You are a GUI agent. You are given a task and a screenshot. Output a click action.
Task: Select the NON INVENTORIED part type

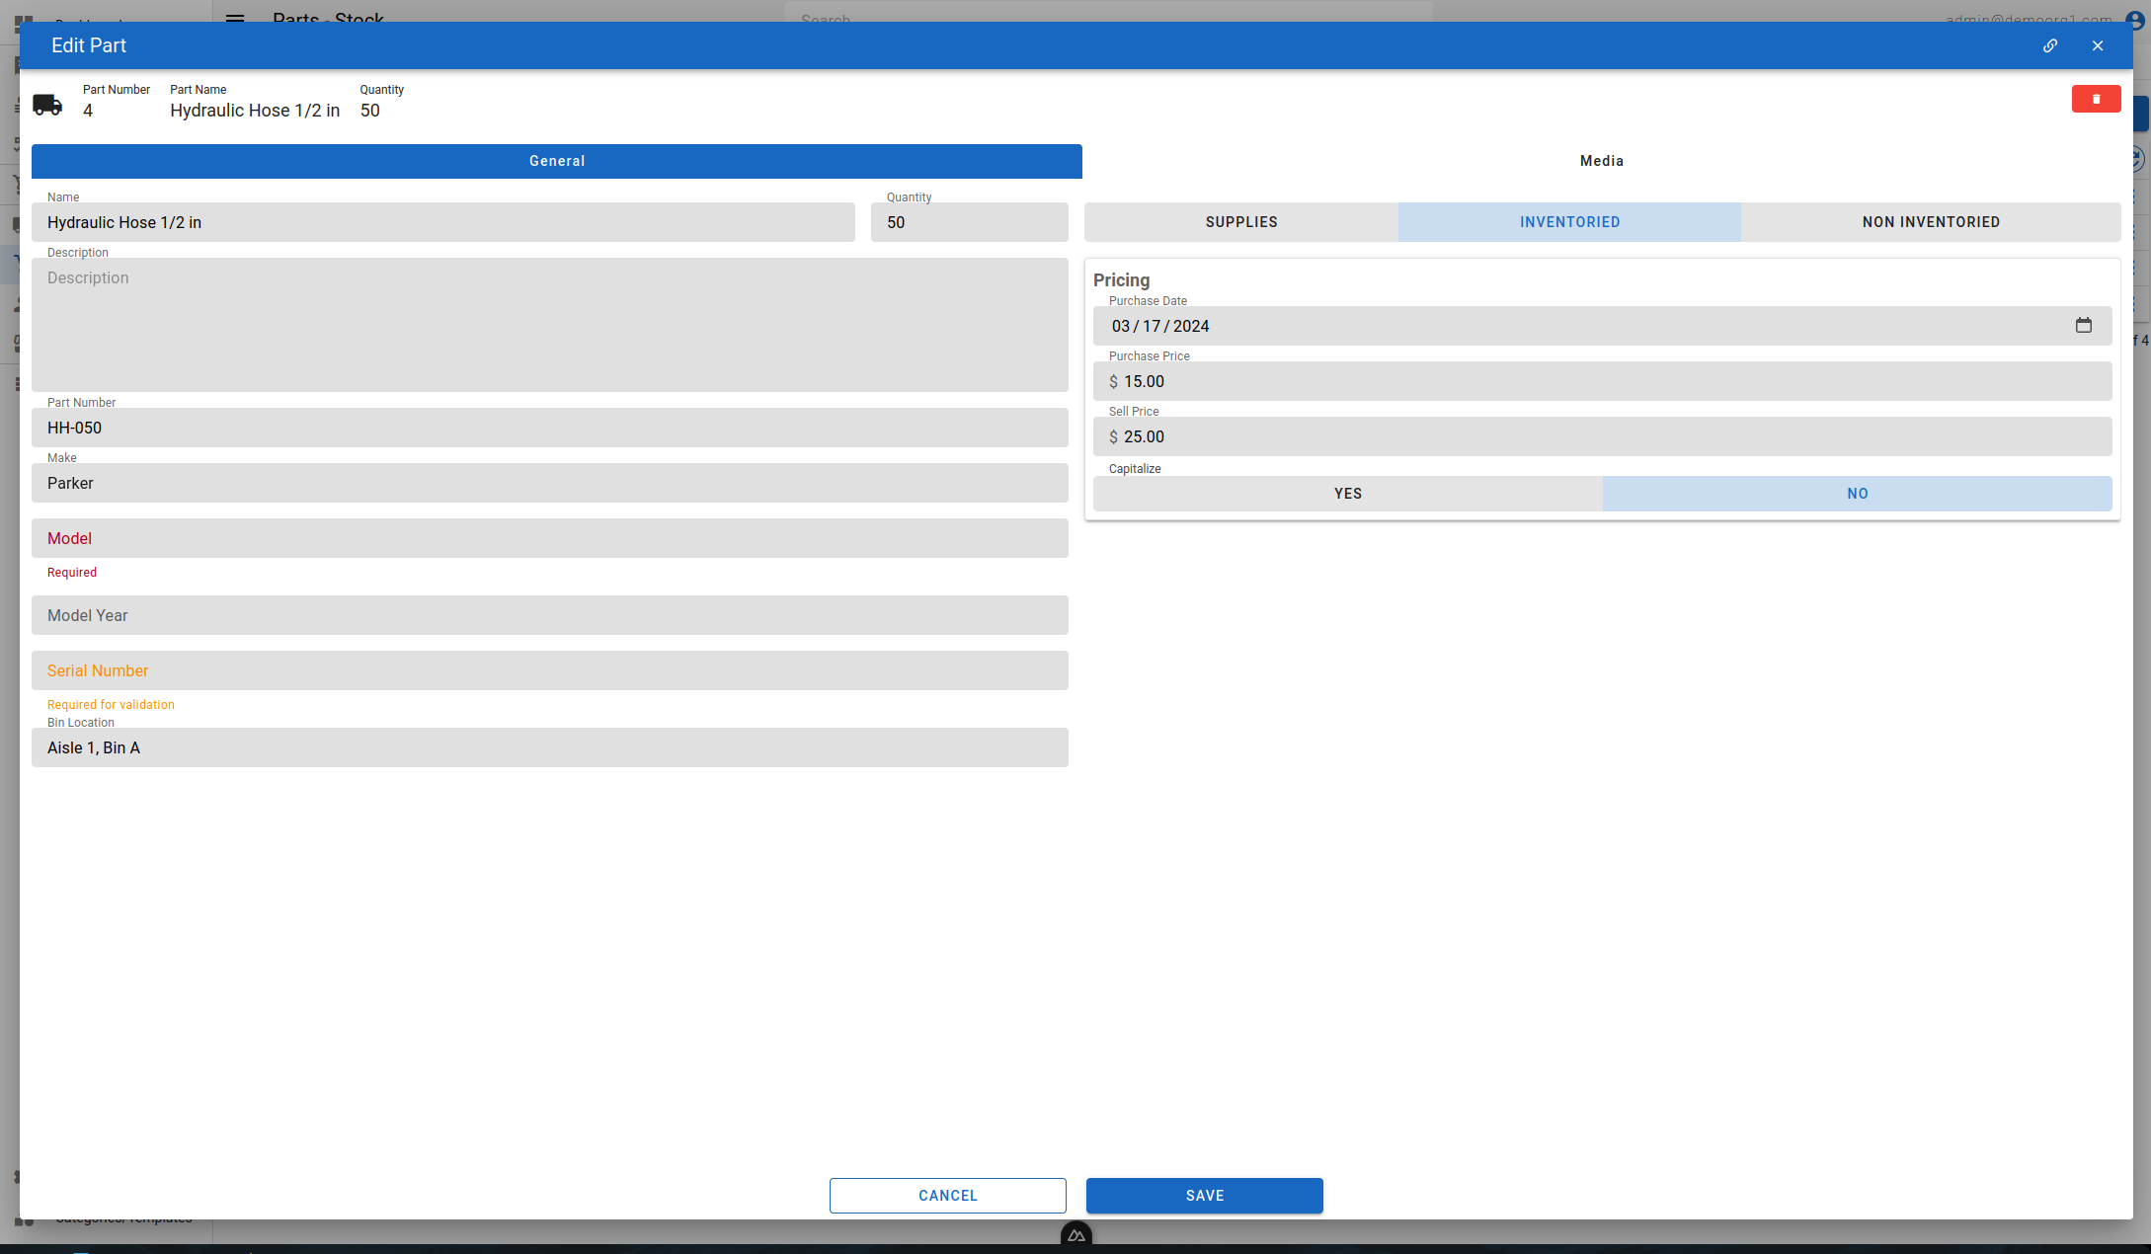tap(1931, 222)
